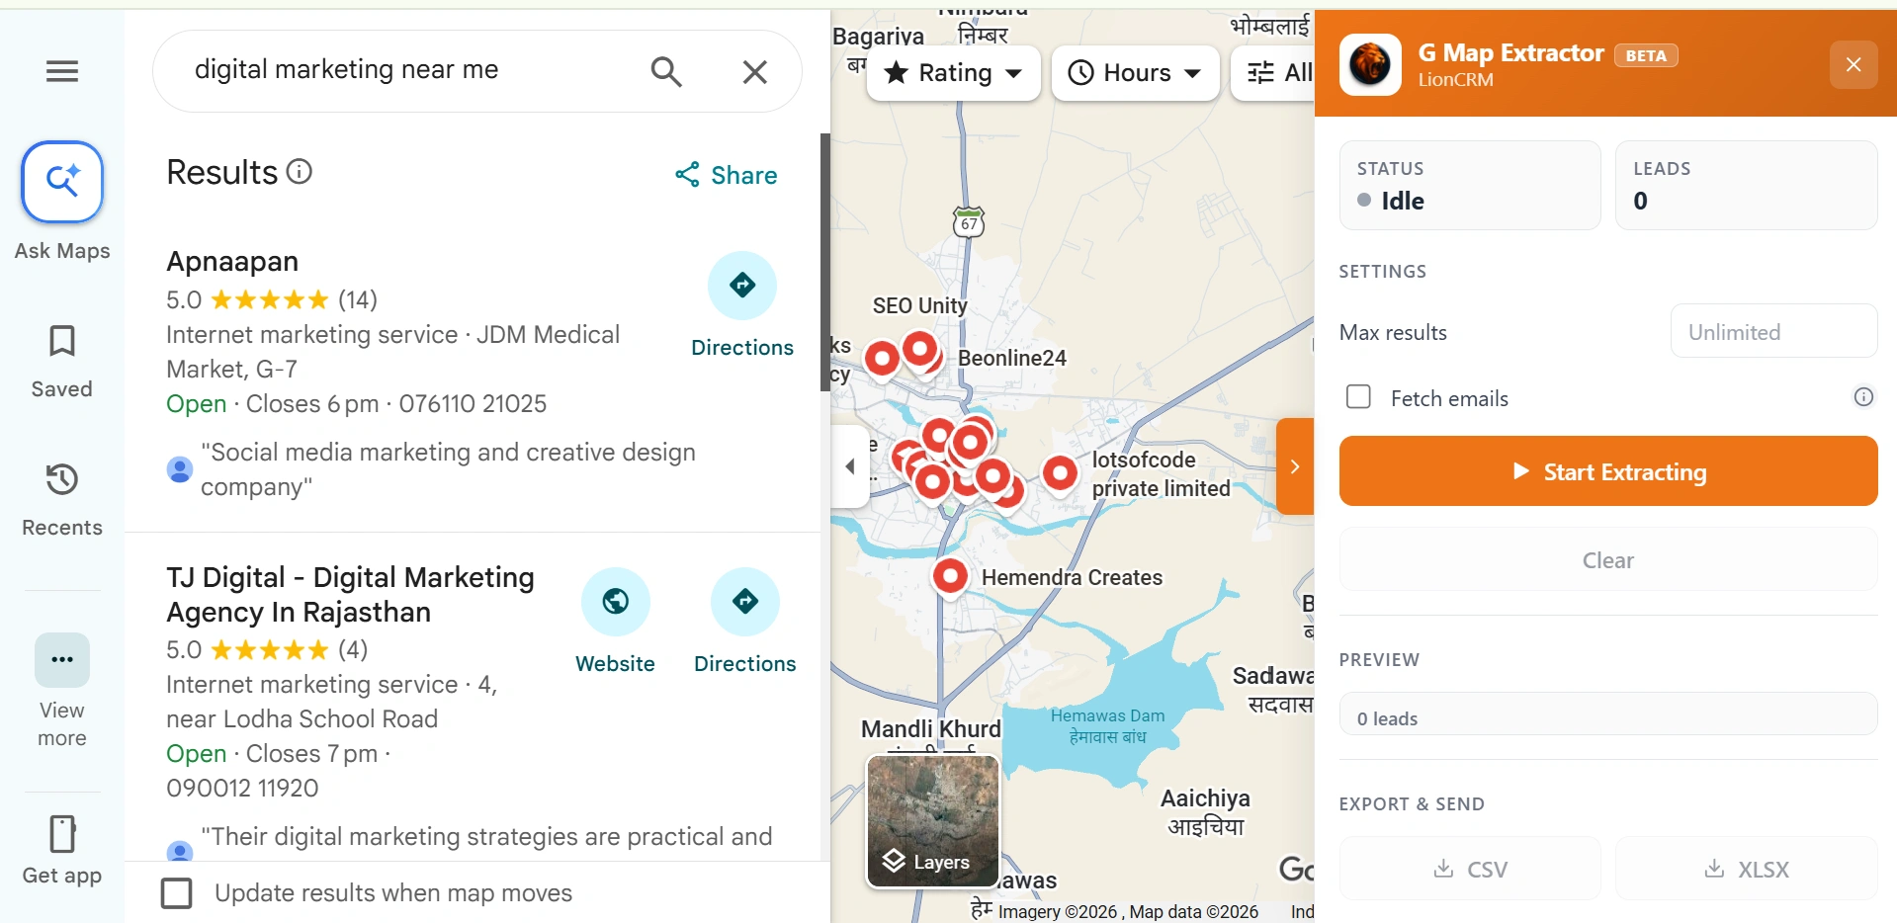This screenshot has width=1897, height=923.
Task: Click the LionCRM logo icon
Action: click(1370, 64)
